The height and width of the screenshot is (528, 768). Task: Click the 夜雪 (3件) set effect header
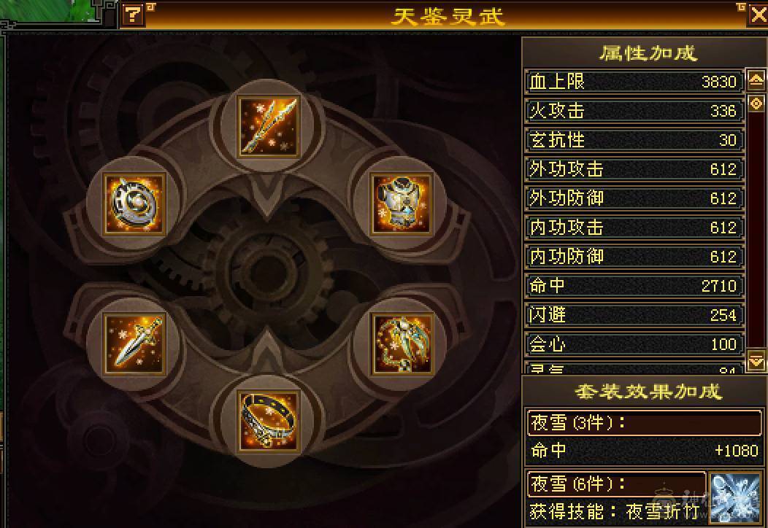click(644, 422)
